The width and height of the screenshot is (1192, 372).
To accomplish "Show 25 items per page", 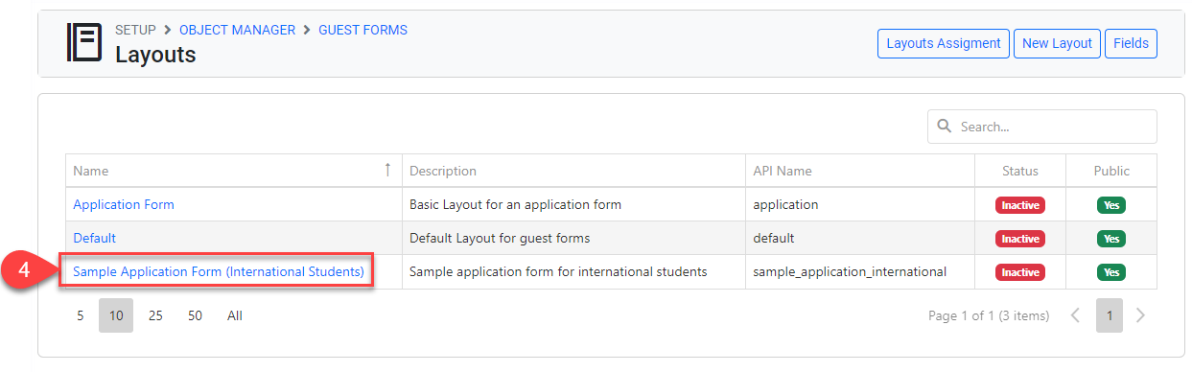I will pos(155,315).
